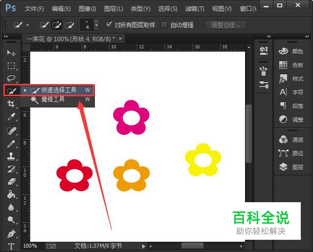Close the 一束花 document tab
Viewport: 313px width, 252px height.
click(120, 38)
